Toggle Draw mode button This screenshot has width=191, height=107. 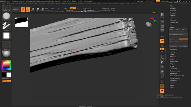28,10
